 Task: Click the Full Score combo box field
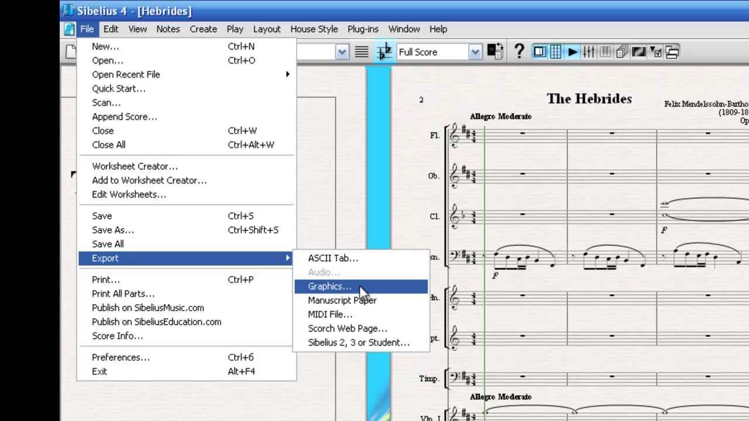click(439, 52)
